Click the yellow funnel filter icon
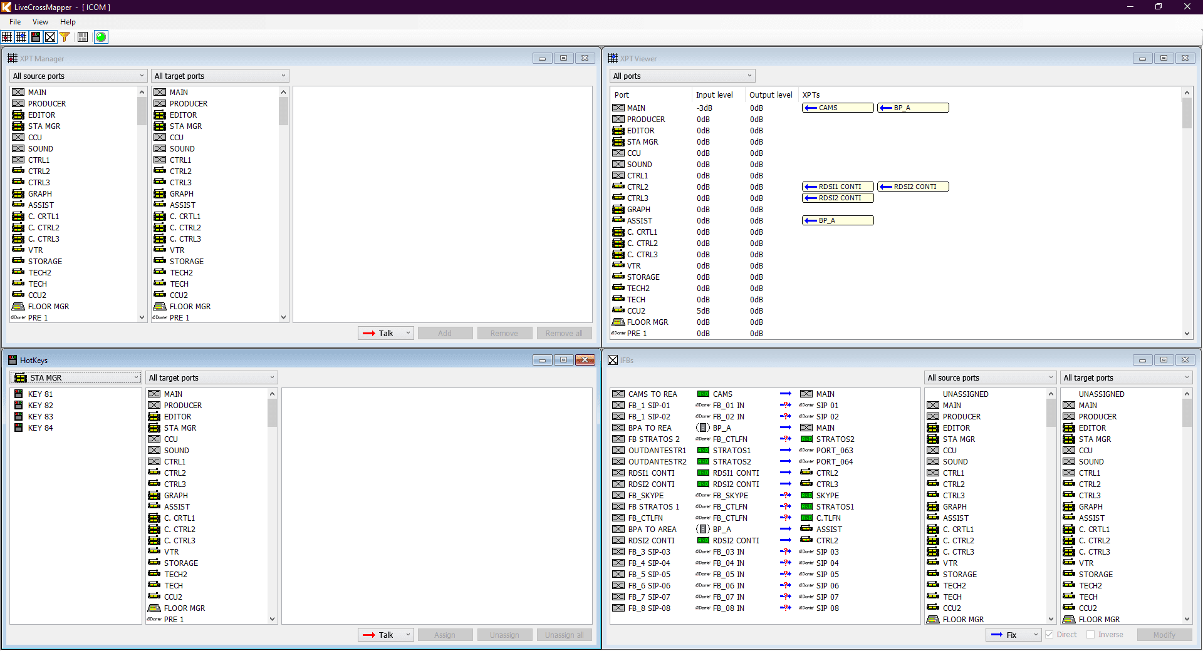Image resolution: width=1203 pixels, height=651 pixels. coord(65,37)
